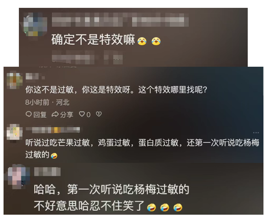Click the second crying emoji in top comment

tap(156, 41)
